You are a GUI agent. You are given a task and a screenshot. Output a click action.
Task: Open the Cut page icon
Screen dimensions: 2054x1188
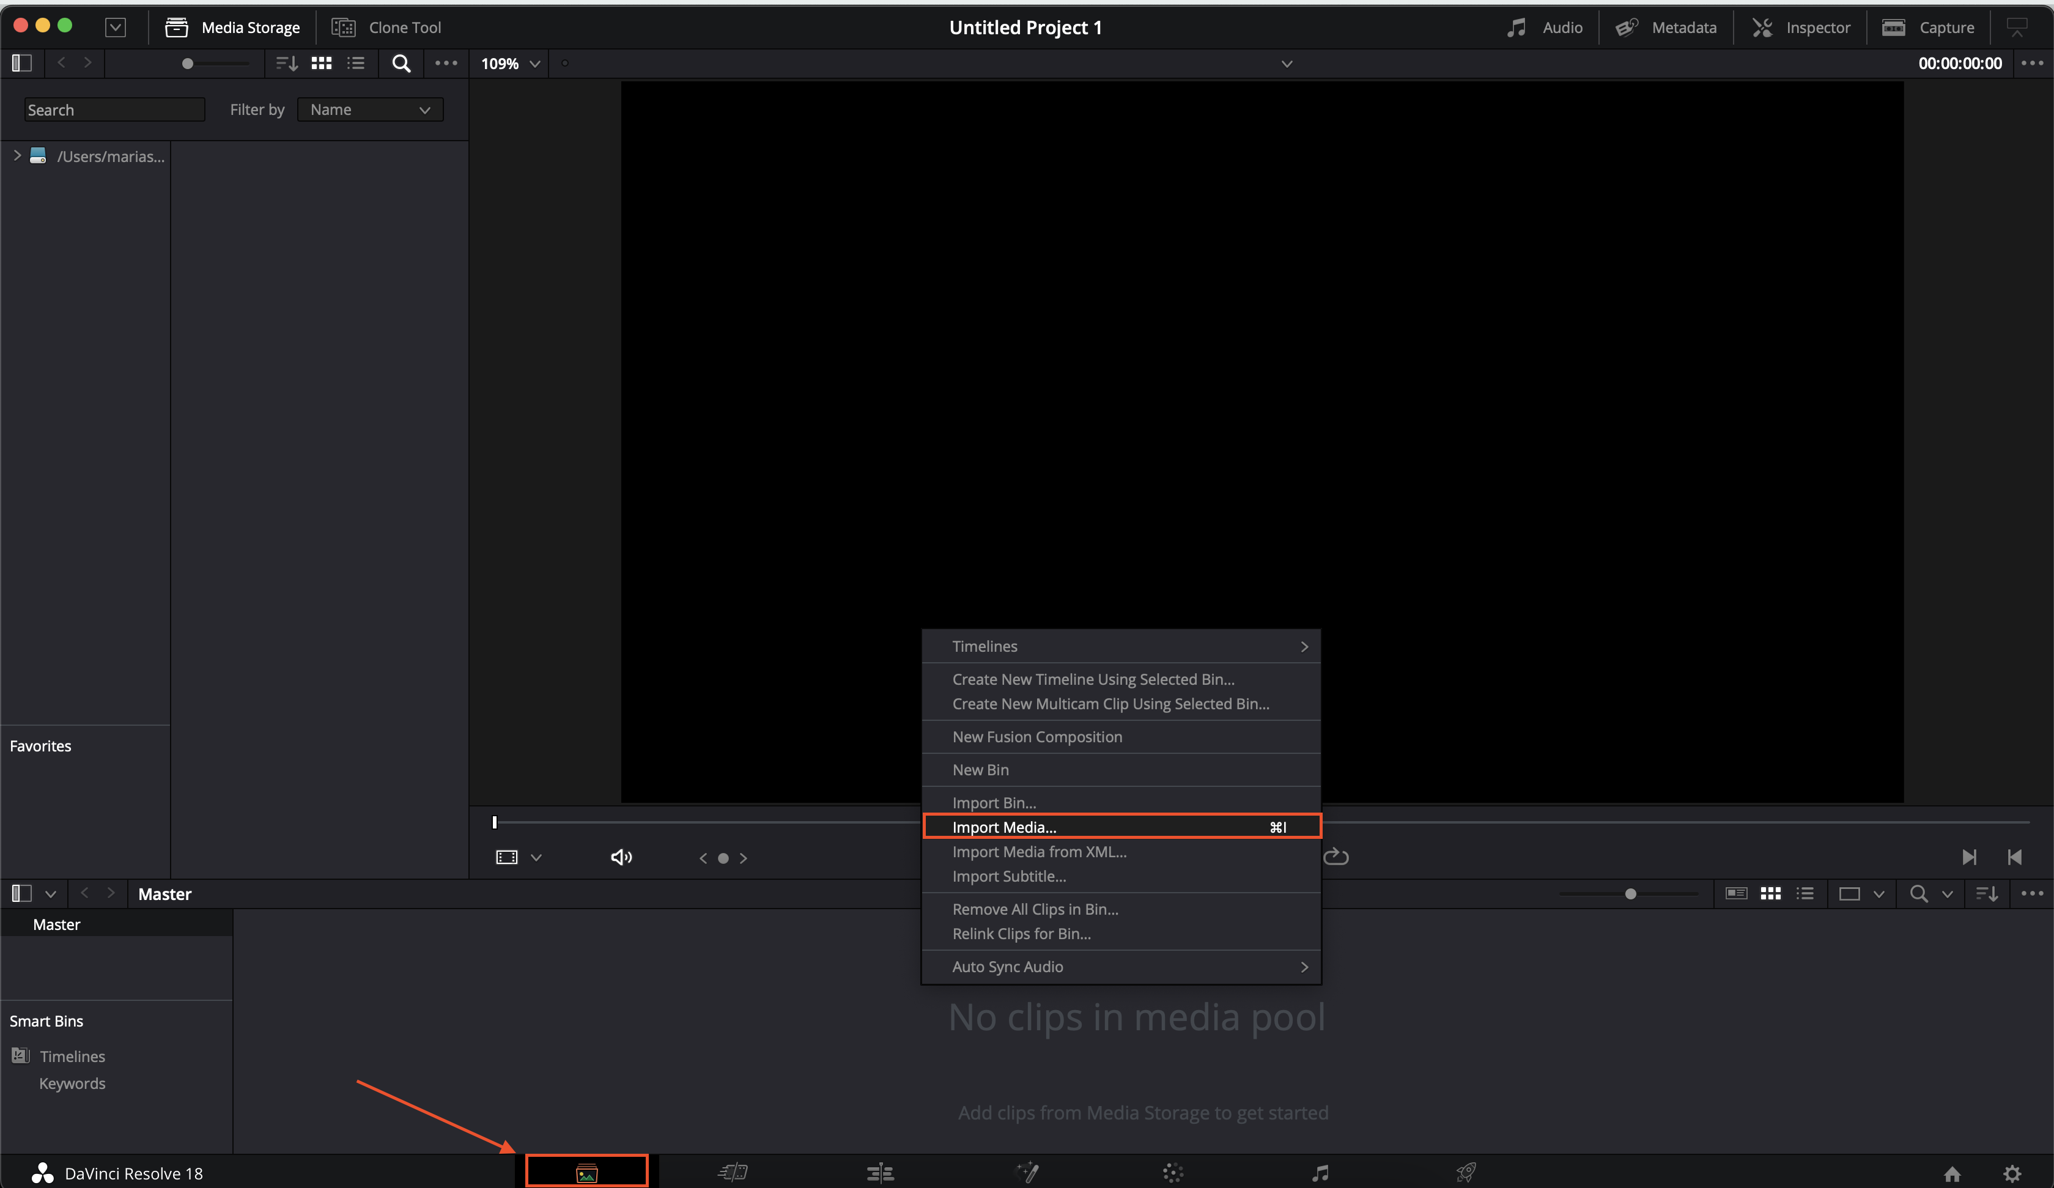coord(733,1173)
